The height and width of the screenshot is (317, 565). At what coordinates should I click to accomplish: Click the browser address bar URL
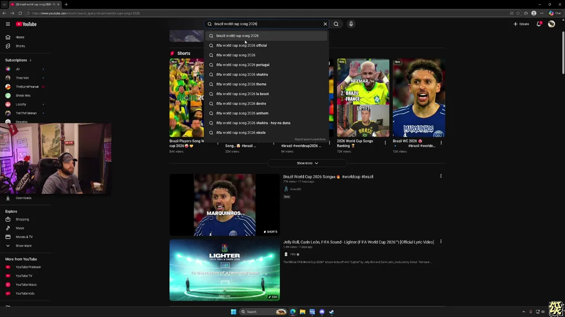point(86,13)
